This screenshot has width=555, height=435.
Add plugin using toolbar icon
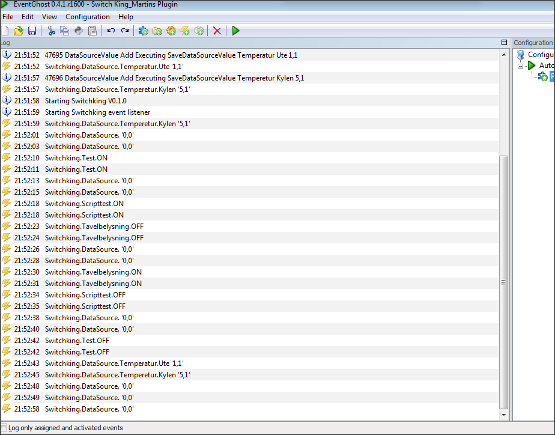click(144, 31)
